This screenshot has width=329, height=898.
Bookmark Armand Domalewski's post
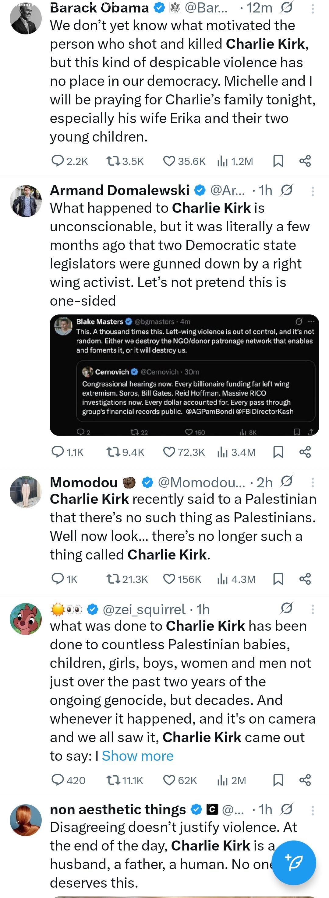tap(278, 452)
